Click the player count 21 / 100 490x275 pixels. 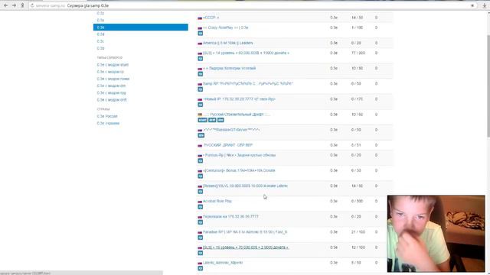pos(358,232)
